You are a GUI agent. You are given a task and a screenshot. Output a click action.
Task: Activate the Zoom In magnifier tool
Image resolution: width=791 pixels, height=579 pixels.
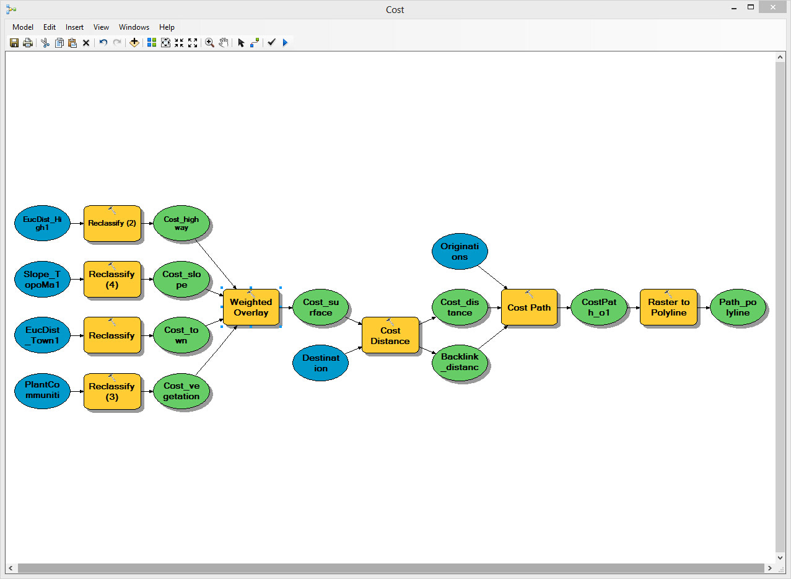coord(210,43)
